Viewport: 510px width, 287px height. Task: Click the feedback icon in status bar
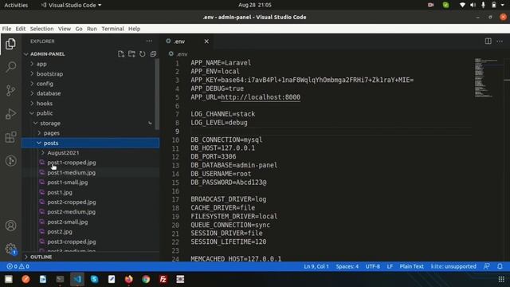coord(487,266)
